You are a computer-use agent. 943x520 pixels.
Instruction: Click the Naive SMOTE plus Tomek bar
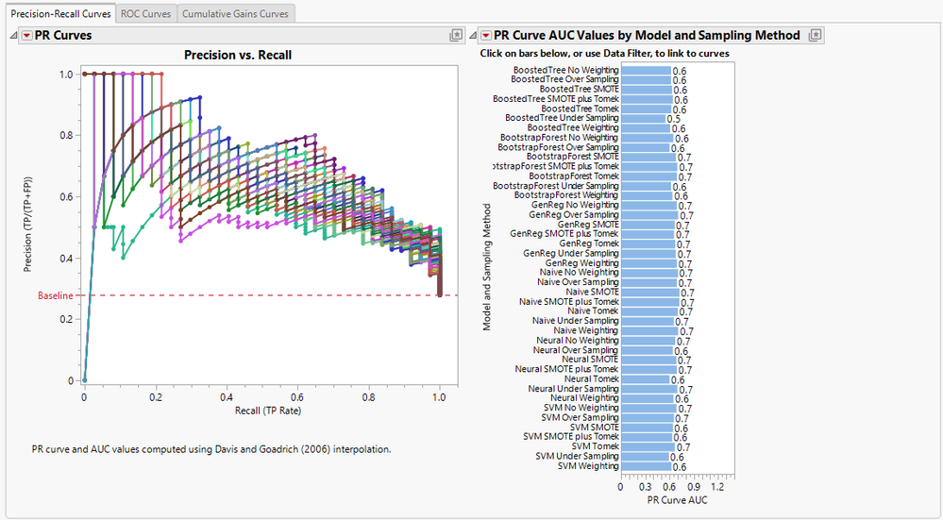[x=650, y=302]
